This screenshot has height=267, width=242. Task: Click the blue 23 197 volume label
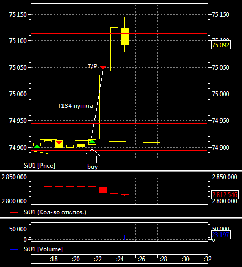pos(221,234)
